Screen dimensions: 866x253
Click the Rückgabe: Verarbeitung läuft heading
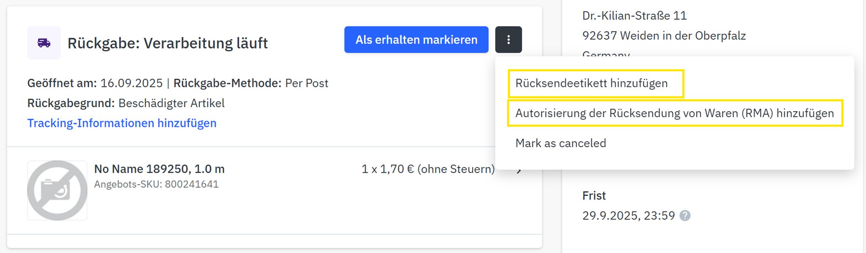pos(167,43)
